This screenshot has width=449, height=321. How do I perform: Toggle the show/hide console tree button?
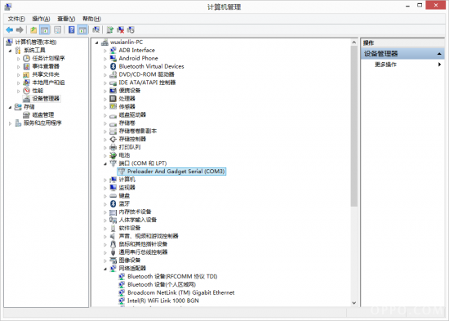(x=45, y=29)
